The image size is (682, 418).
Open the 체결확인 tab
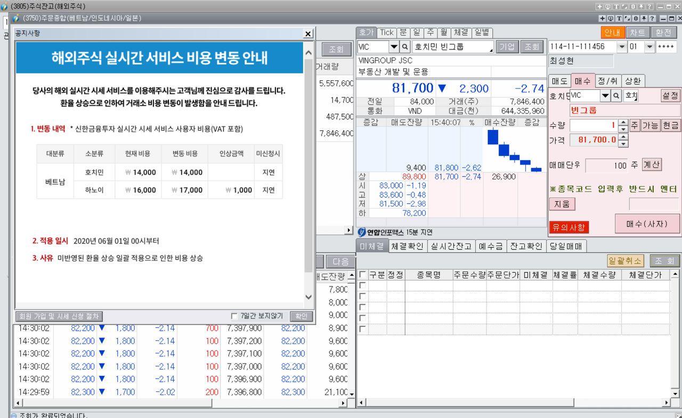(407, 246)
